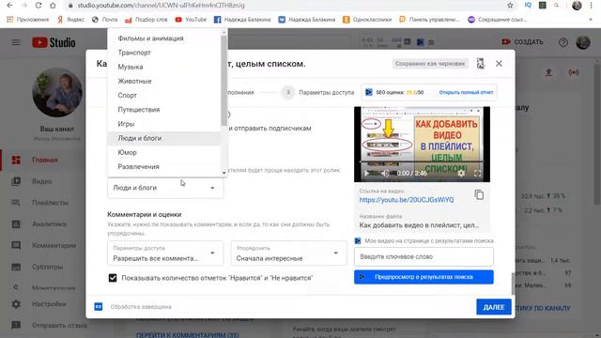Reload the browser page

39,6
